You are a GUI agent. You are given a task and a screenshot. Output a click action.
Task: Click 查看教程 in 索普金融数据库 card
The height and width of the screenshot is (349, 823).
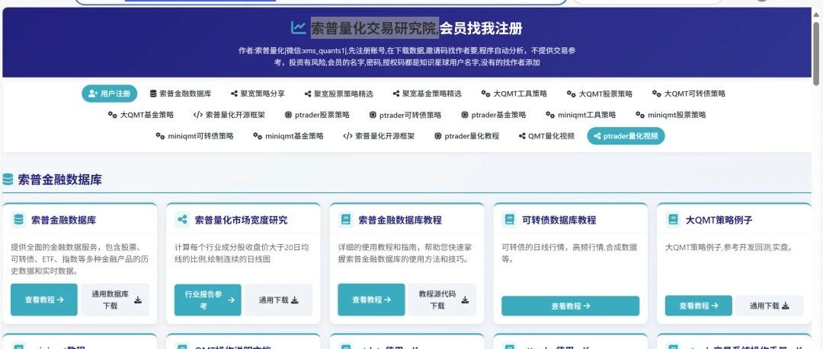point(44,300)
